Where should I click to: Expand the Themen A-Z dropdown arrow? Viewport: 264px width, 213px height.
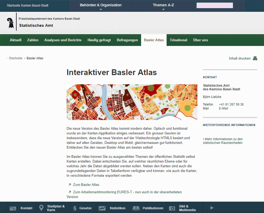[163, 10]
